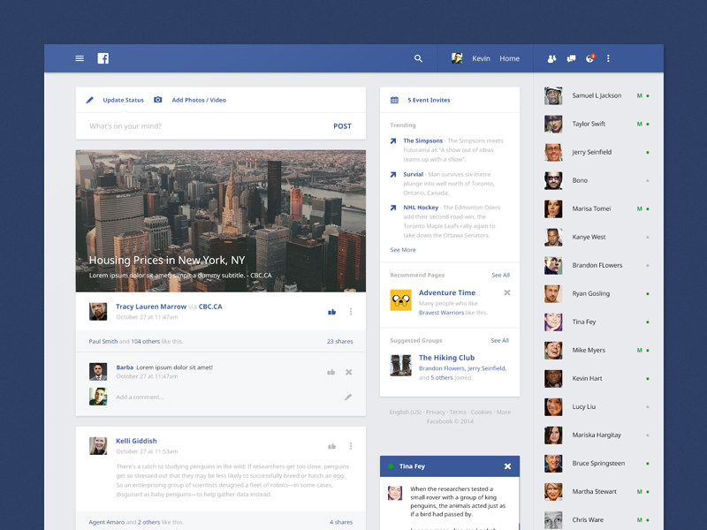Click the pencil icon beside Add a comment
707x530 pixels.
click(348, 397)
